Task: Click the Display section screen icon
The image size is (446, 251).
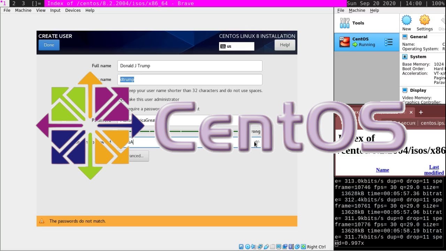Action: (405, 90)
